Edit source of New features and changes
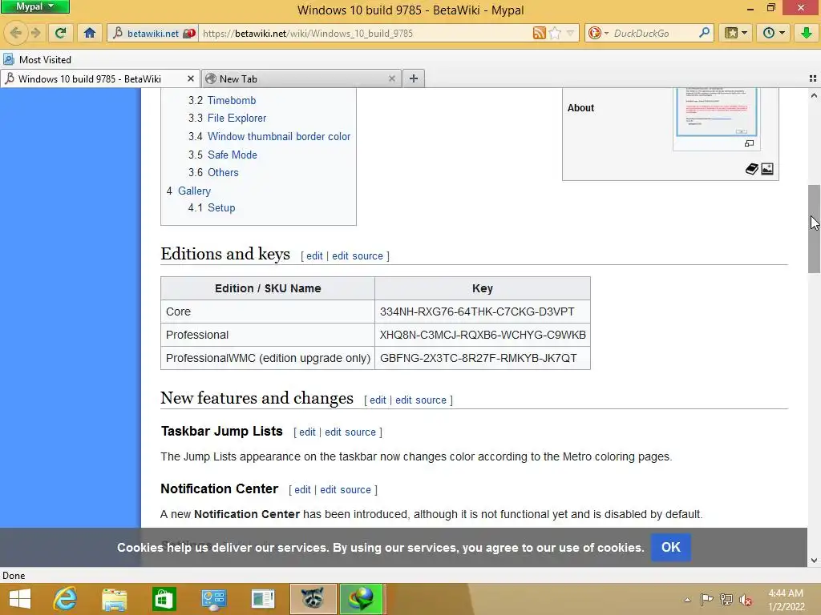Screen dimensions: 821x615 (421, 400)
